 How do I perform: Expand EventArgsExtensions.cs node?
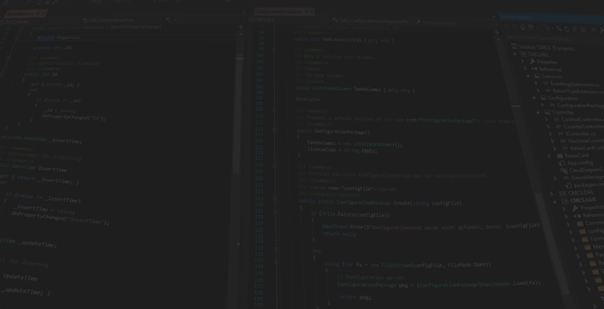[536, 83]
